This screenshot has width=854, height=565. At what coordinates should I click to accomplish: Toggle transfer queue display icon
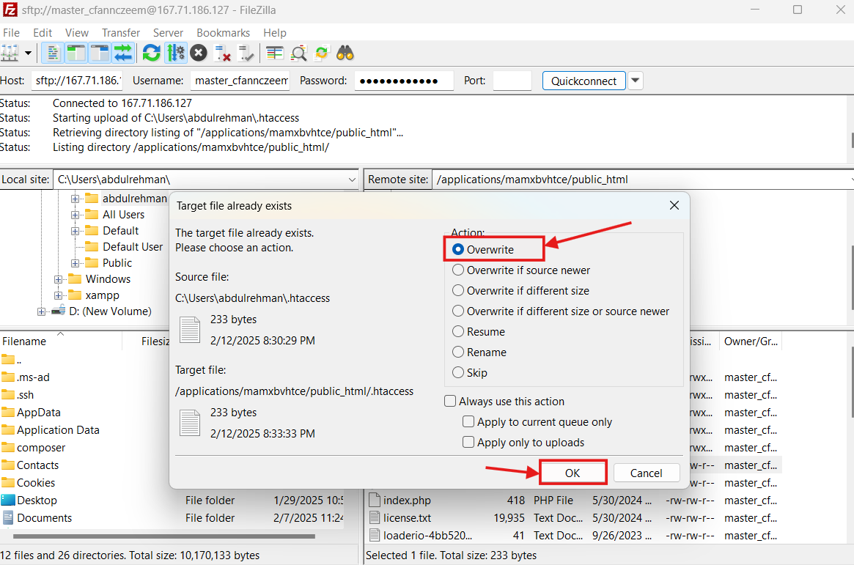(x=122, y=53)
